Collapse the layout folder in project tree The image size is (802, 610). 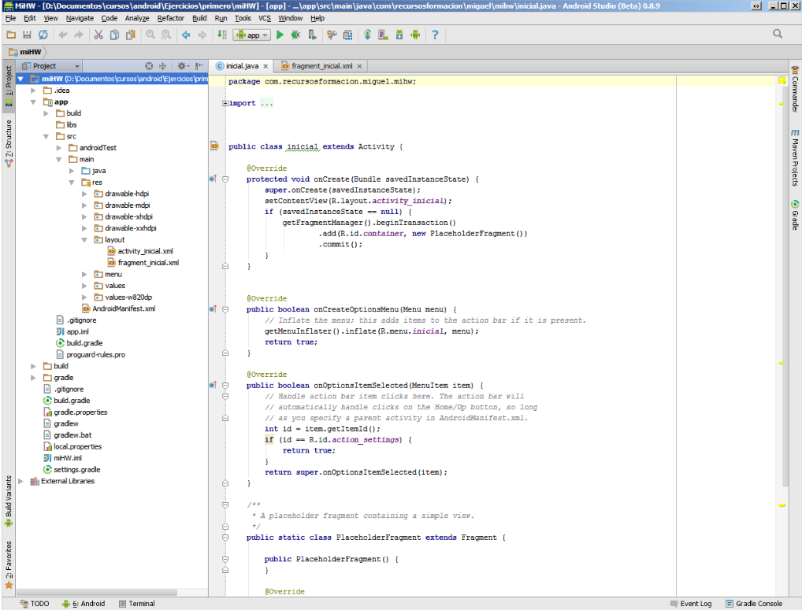[x=85, y=240]
